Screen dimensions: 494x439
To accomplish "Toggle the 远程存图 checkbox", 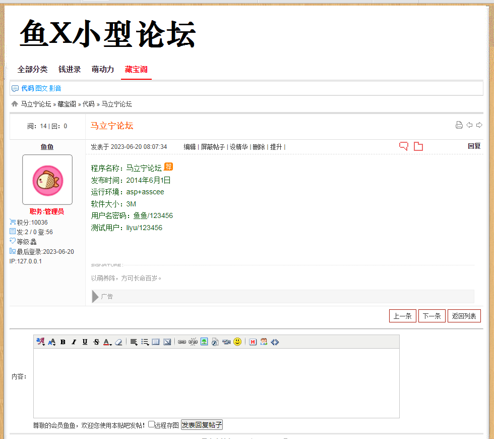I will tap(151, 424).
